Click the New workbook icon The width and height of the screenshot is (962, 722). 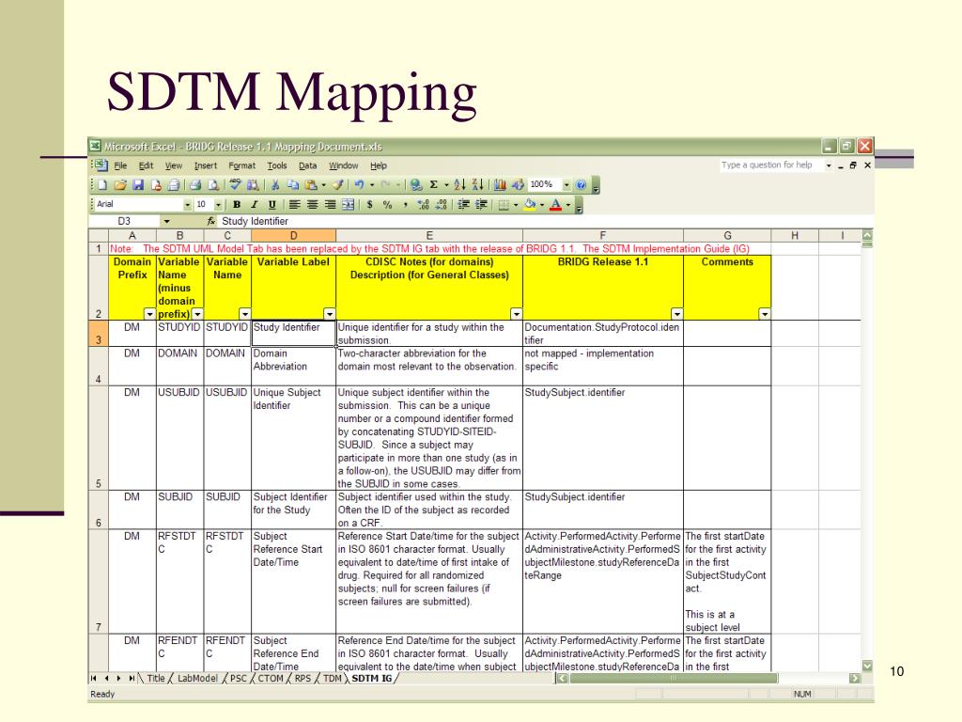pyautogui.click(x=102, y=185)
